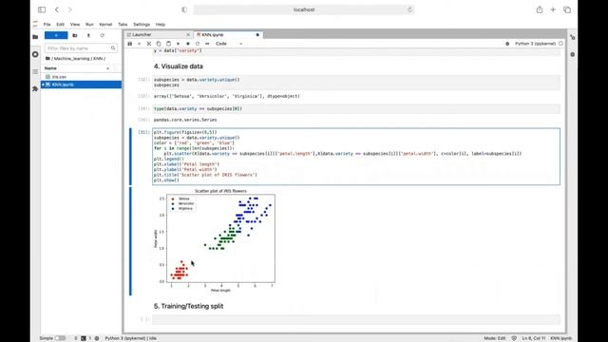Upload files using the upload arrow icon
608x342 pixels.
(x=88, y=35)
